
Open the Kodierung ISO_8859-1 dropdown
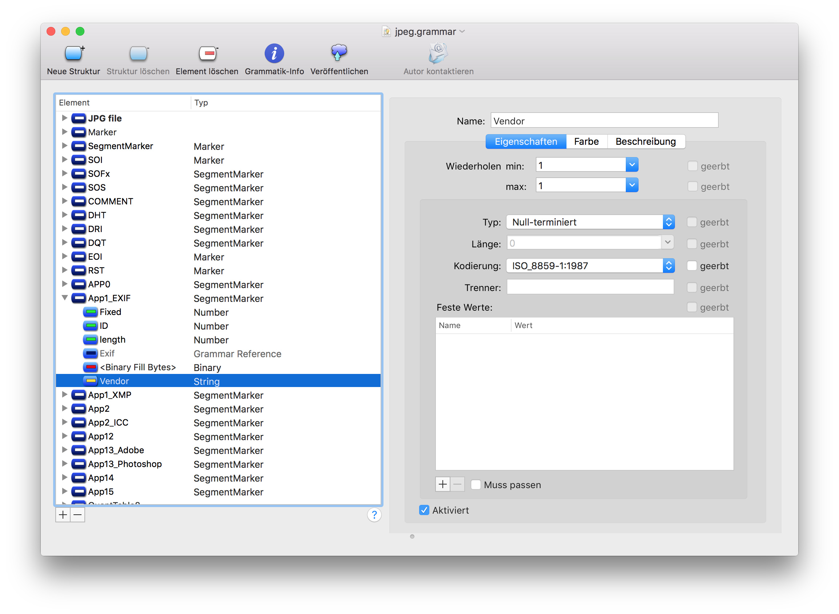(590, 266)
